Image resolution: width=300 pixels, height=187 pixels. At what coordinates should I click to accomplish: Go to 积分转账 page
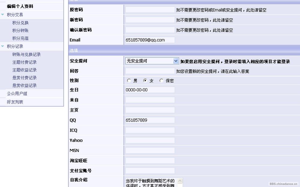[x=20, y=31]
